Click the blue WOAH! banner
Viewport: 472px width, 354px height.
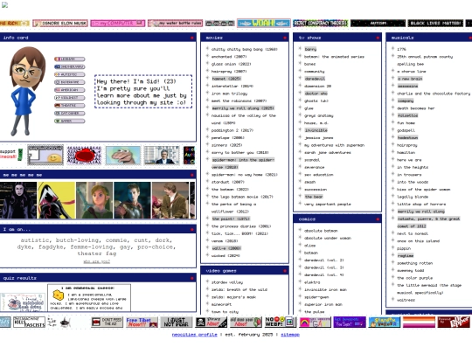264,24
